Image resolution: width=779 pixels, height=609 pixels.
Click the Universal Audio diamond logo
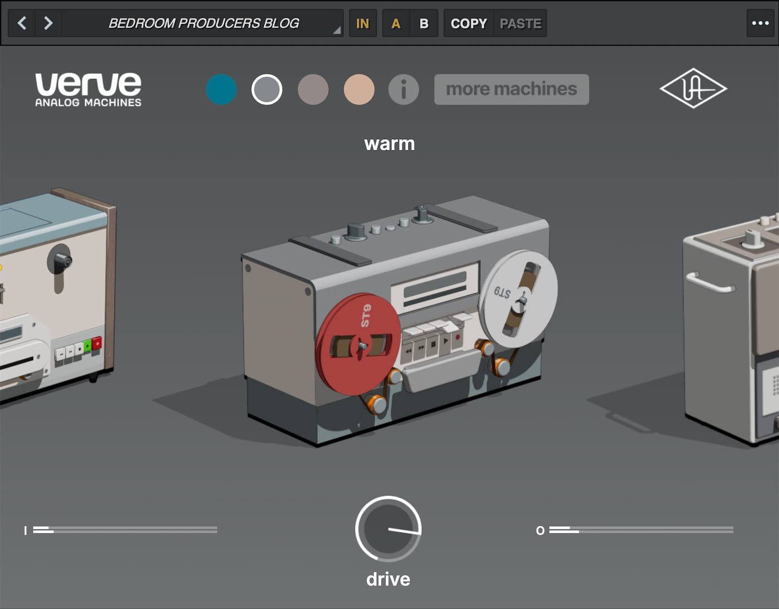coord(693,88)
